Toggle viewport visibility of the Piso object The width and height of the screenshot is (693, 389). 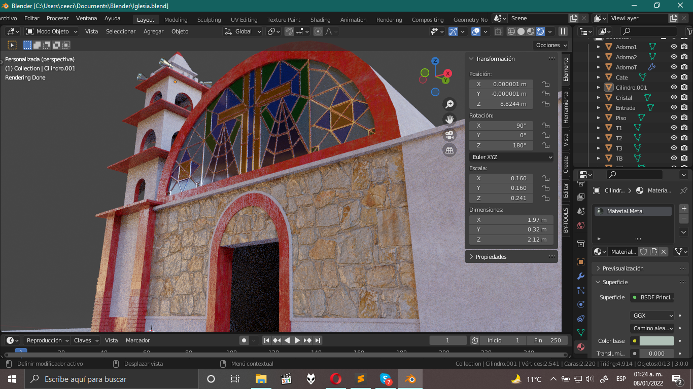674,118
